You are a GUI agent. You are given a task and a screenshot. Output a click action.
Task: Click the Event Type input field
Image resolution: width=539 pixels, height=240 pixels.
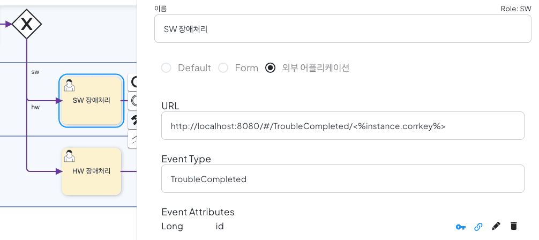click(x=343, y=179)
